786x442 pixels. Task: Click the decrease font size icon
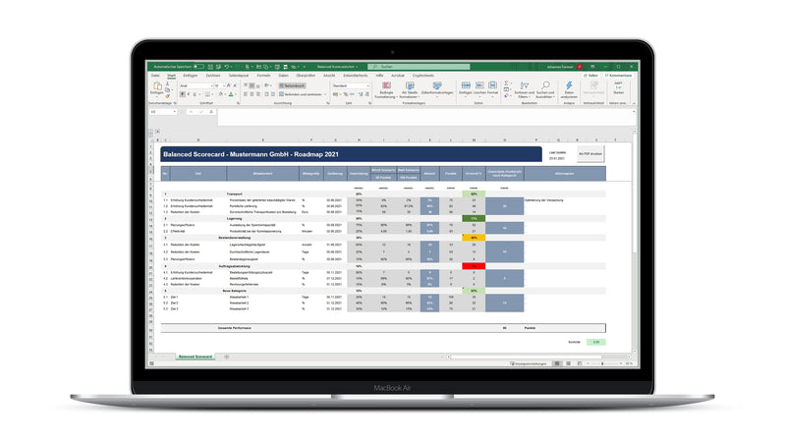pos(235,85)
